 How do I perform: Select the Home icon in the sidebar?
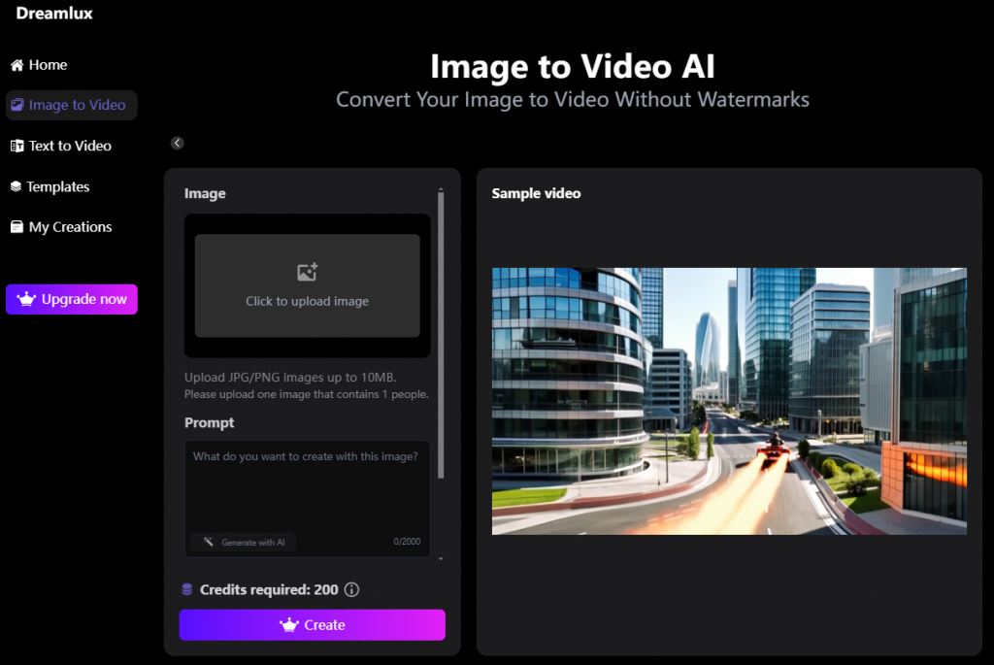pos(16,65)
